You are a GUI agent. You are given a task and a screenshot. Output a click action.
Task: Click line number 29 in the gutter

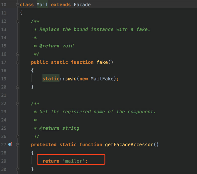[4, 161]
